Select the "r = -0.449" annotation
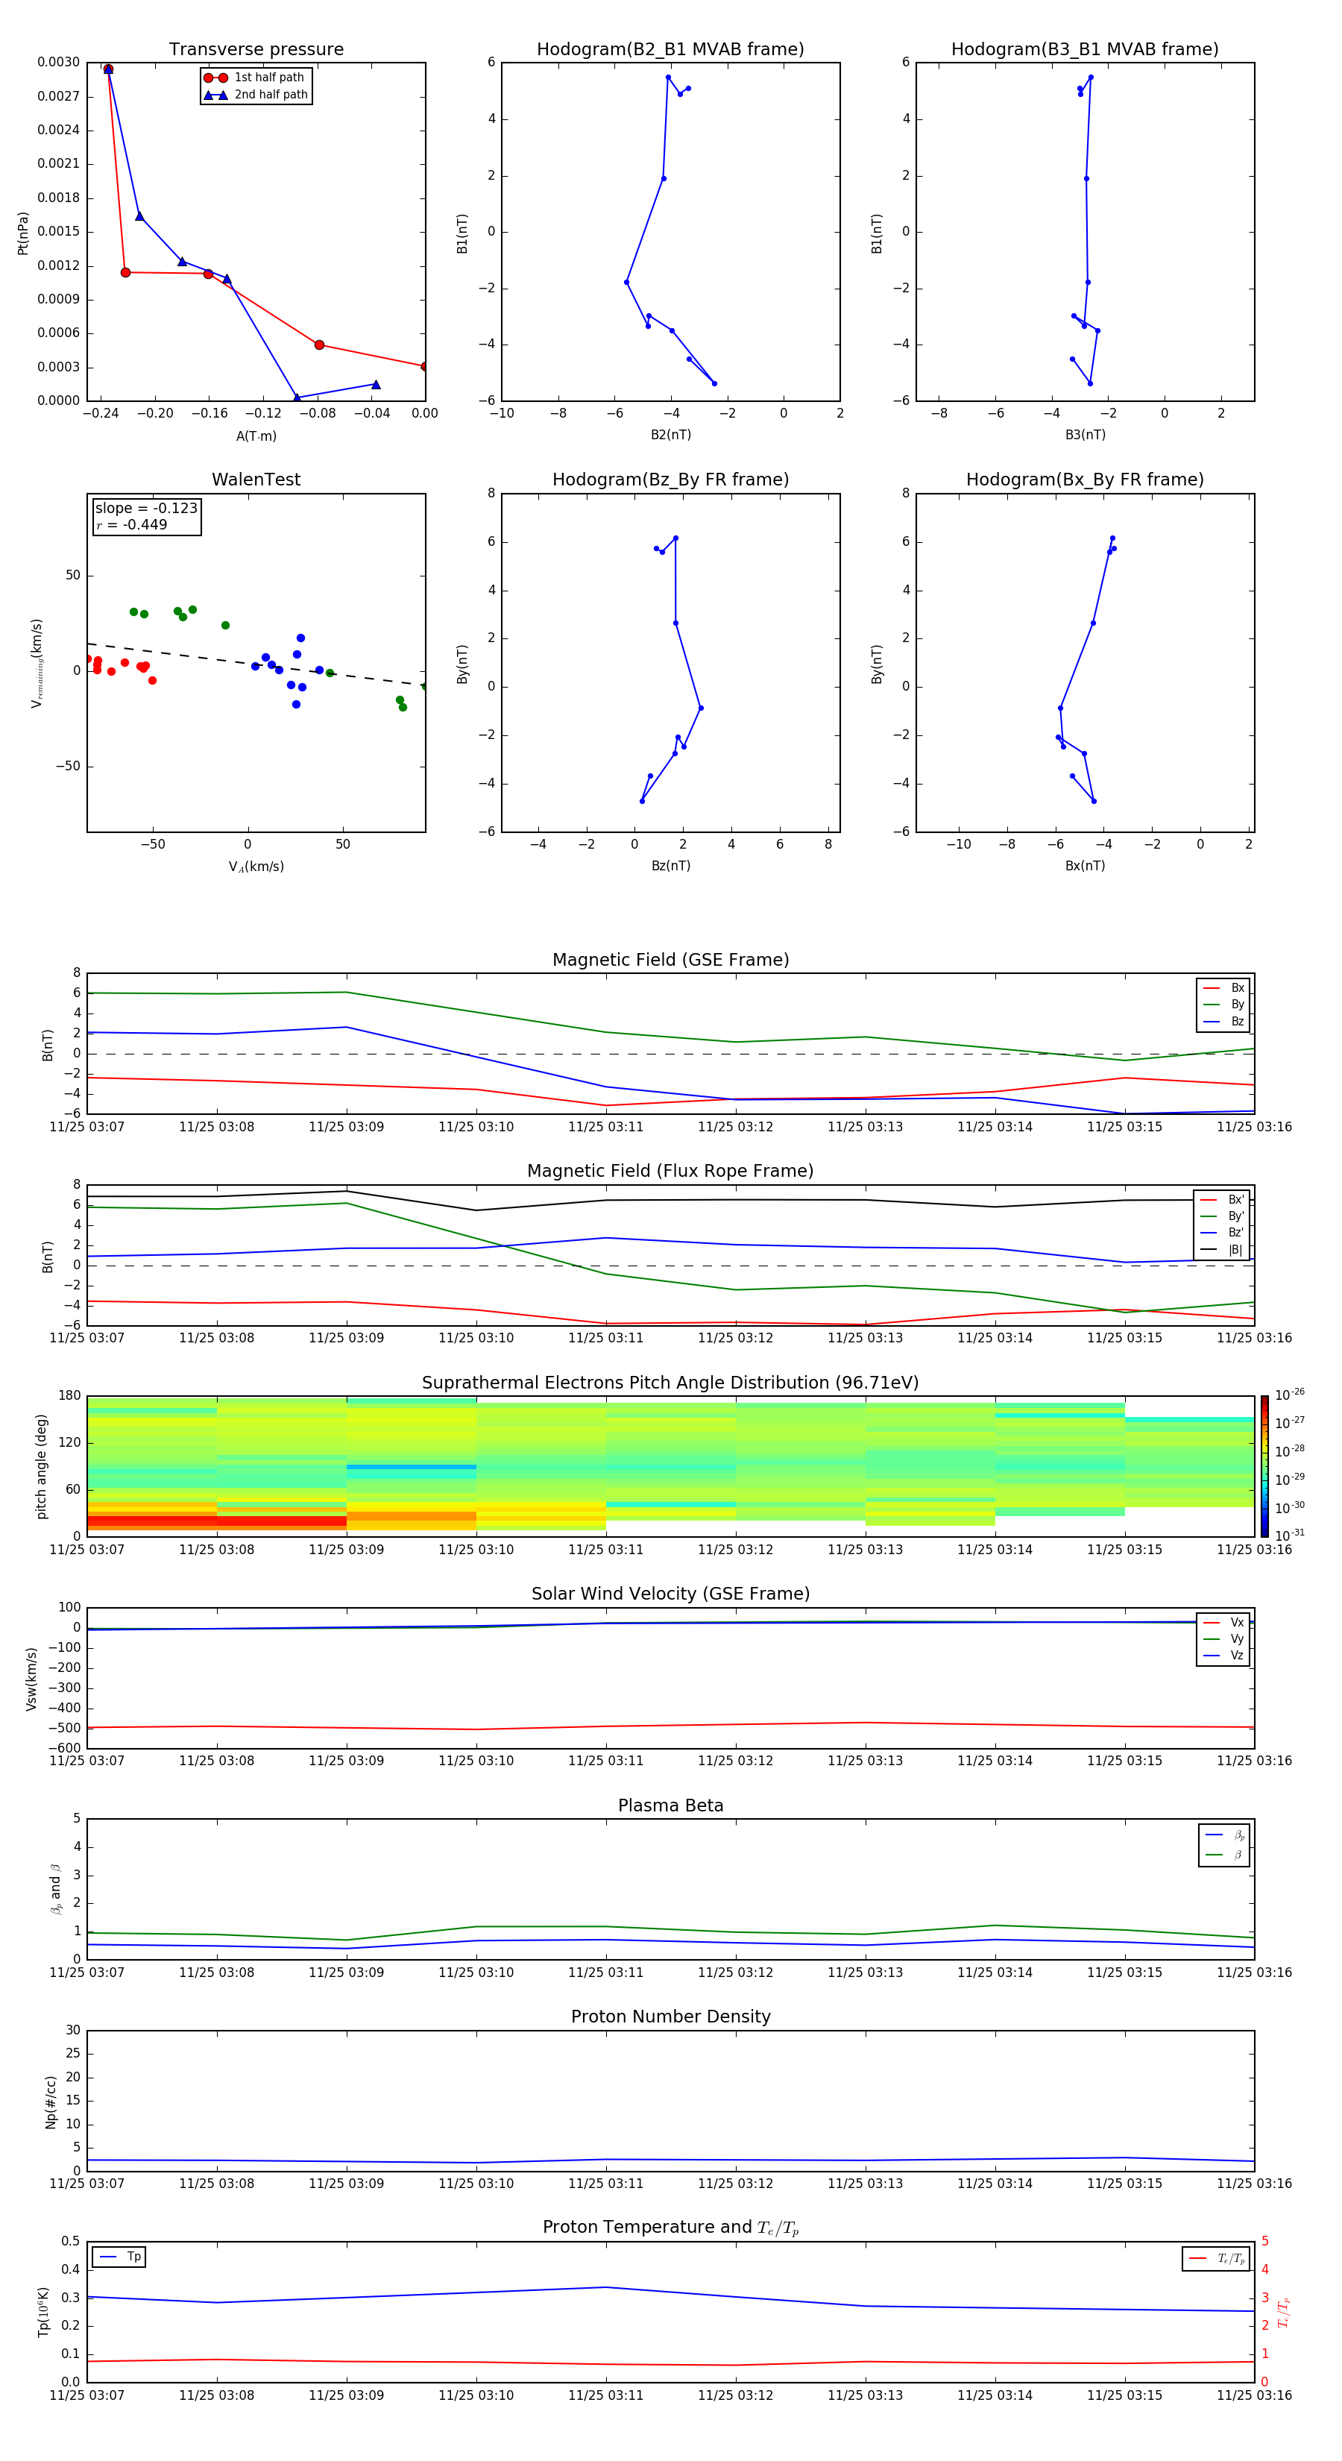The image size is (1342, 2461). (132, 524)
